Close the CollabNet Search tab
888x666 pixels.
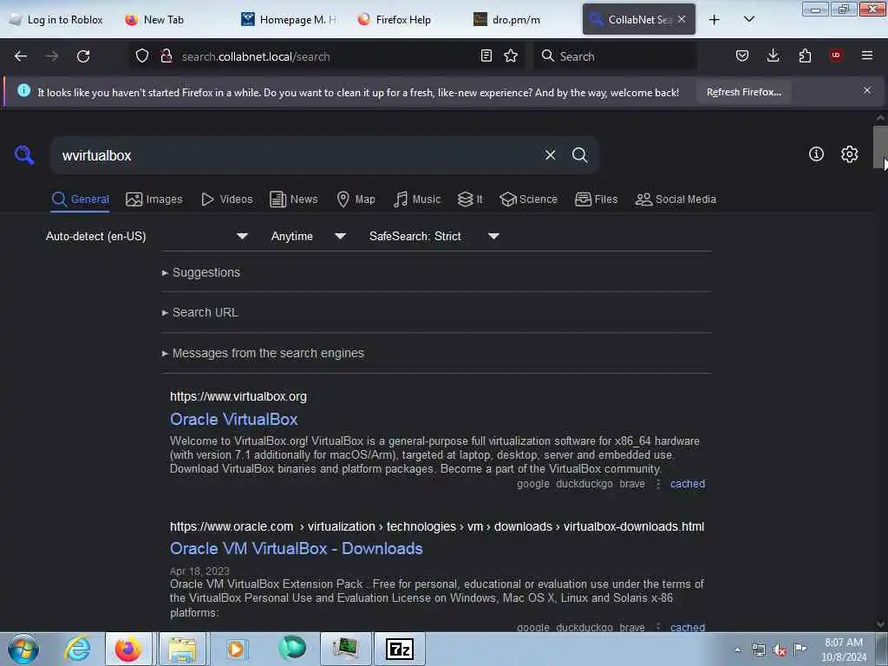coord(682,19)
